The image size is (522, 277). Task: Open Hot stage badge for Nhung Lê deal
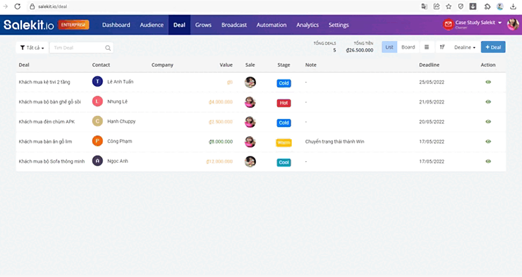click(284, 103)
